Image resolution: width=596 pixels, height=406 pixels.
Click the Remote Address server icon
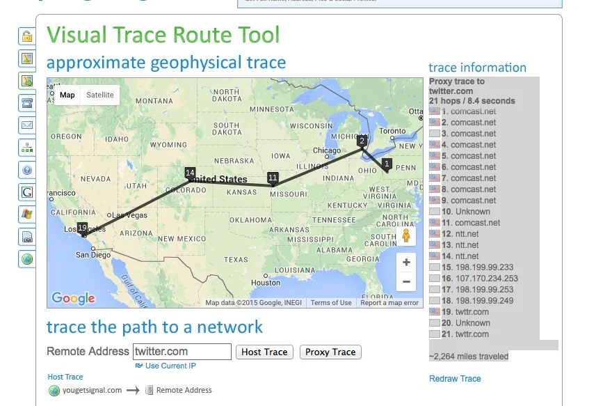coord(150,390)
